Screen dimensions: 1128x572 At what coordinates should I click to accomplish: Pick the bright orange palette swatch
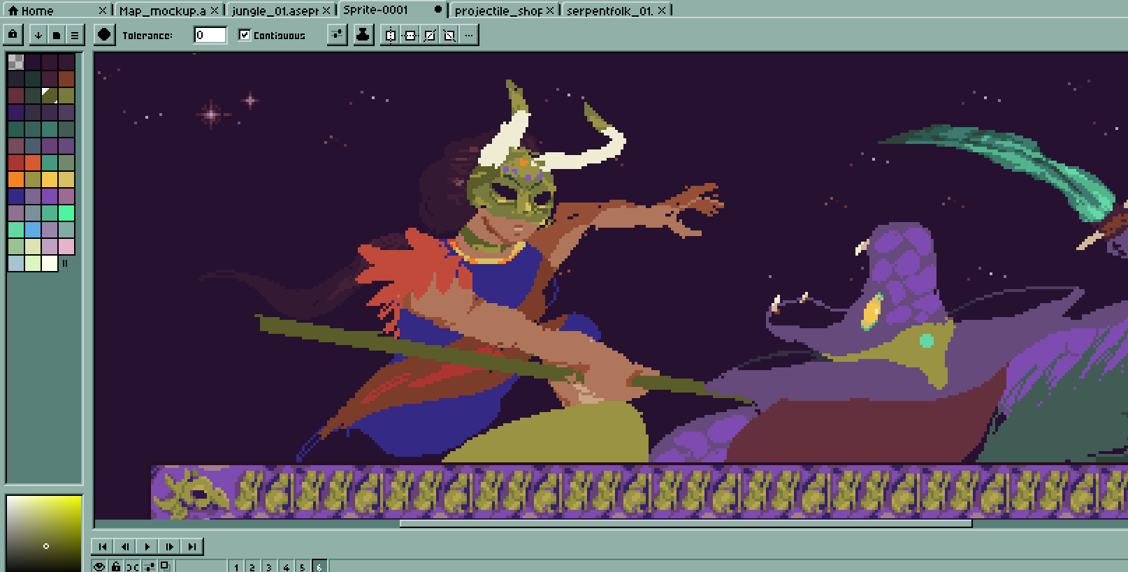(x=15, y=179)
